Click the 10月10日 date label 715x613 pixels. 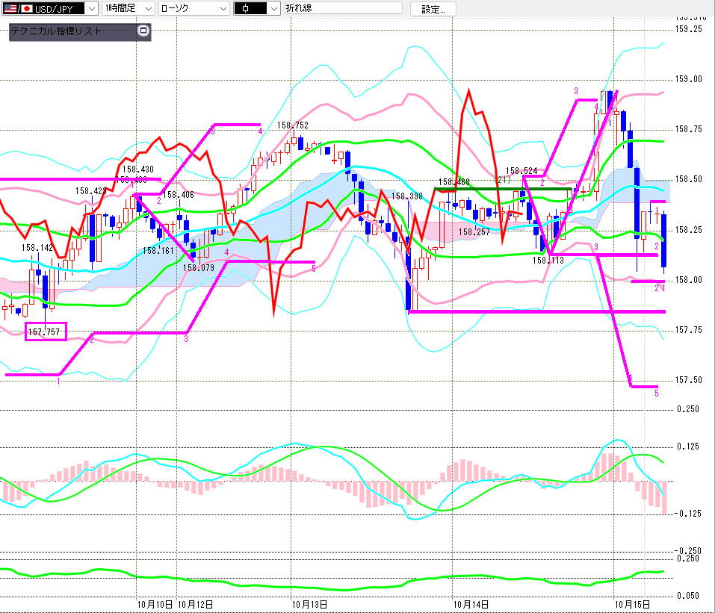pos(155,605)
